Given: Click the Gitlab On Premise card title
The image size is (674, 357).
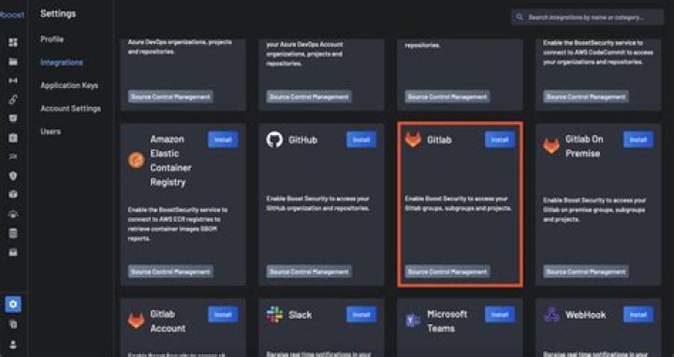Looking at the screenshot, I should click(x=584, y=146).
